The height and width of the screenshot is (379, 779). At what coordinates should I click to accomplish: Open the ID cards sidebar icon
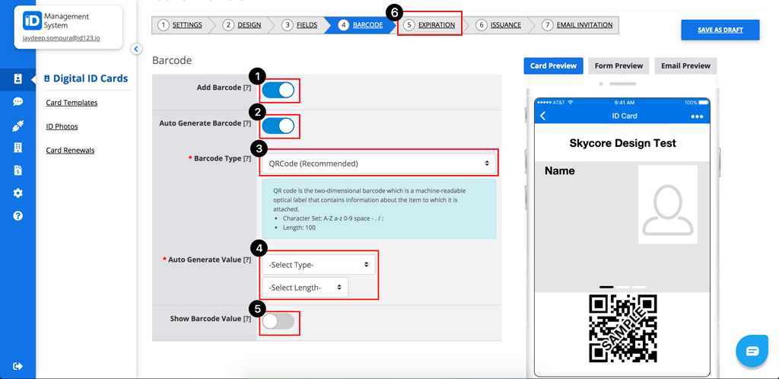coord(18,79)
